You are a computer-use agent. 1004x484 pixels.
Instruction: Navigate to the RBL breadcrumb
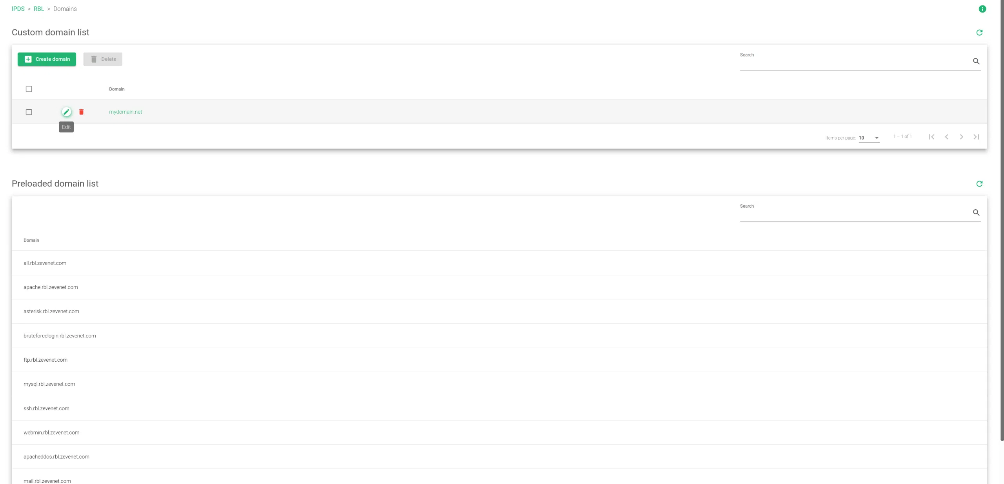(x=39, y=9)
